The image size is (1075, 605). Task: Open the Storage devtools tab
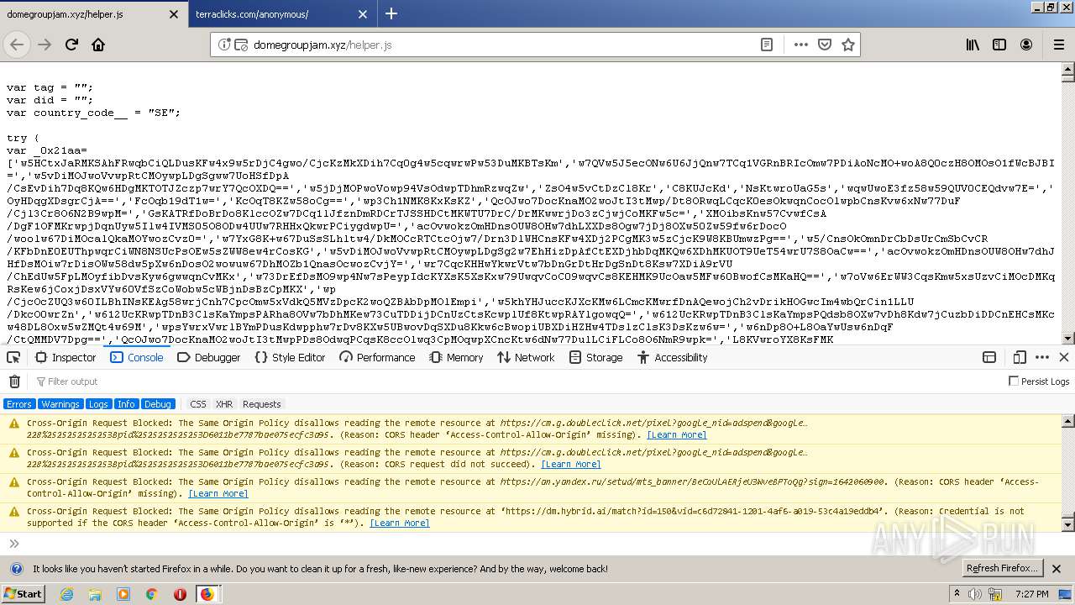(x=595, y=357)
